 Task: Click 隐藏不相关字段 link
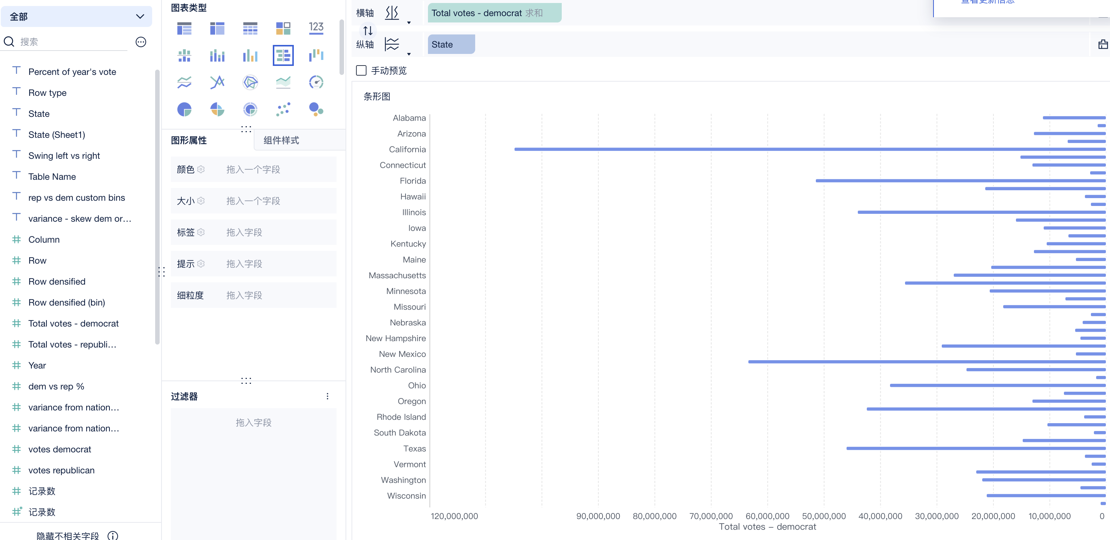pyautogui.click(x=68, y=535)
